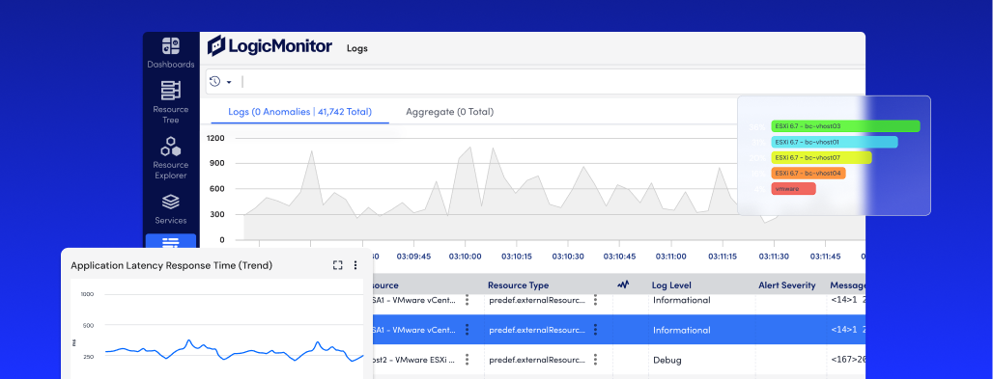Click the 03:11:30 time axis label

774,257
